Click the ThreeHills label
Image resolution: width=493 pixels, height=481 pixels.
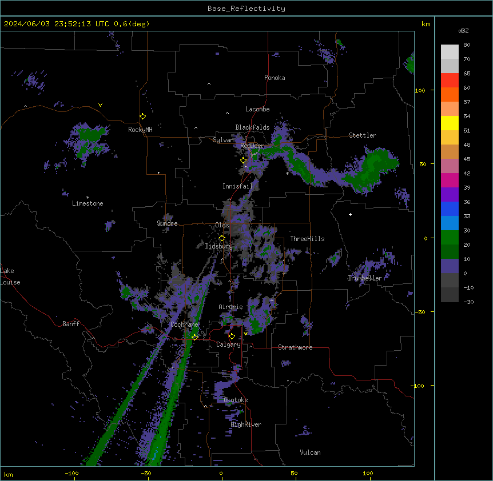coord(307,239)
